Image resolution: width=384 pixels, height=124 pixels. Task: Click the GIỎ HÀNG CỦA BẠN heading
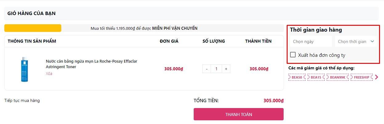click(31, 14)
